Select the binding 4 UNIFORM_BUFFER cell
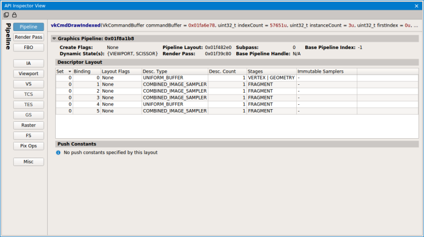The width and height of the screenshot is (424, 237). [x=174, y=104]
